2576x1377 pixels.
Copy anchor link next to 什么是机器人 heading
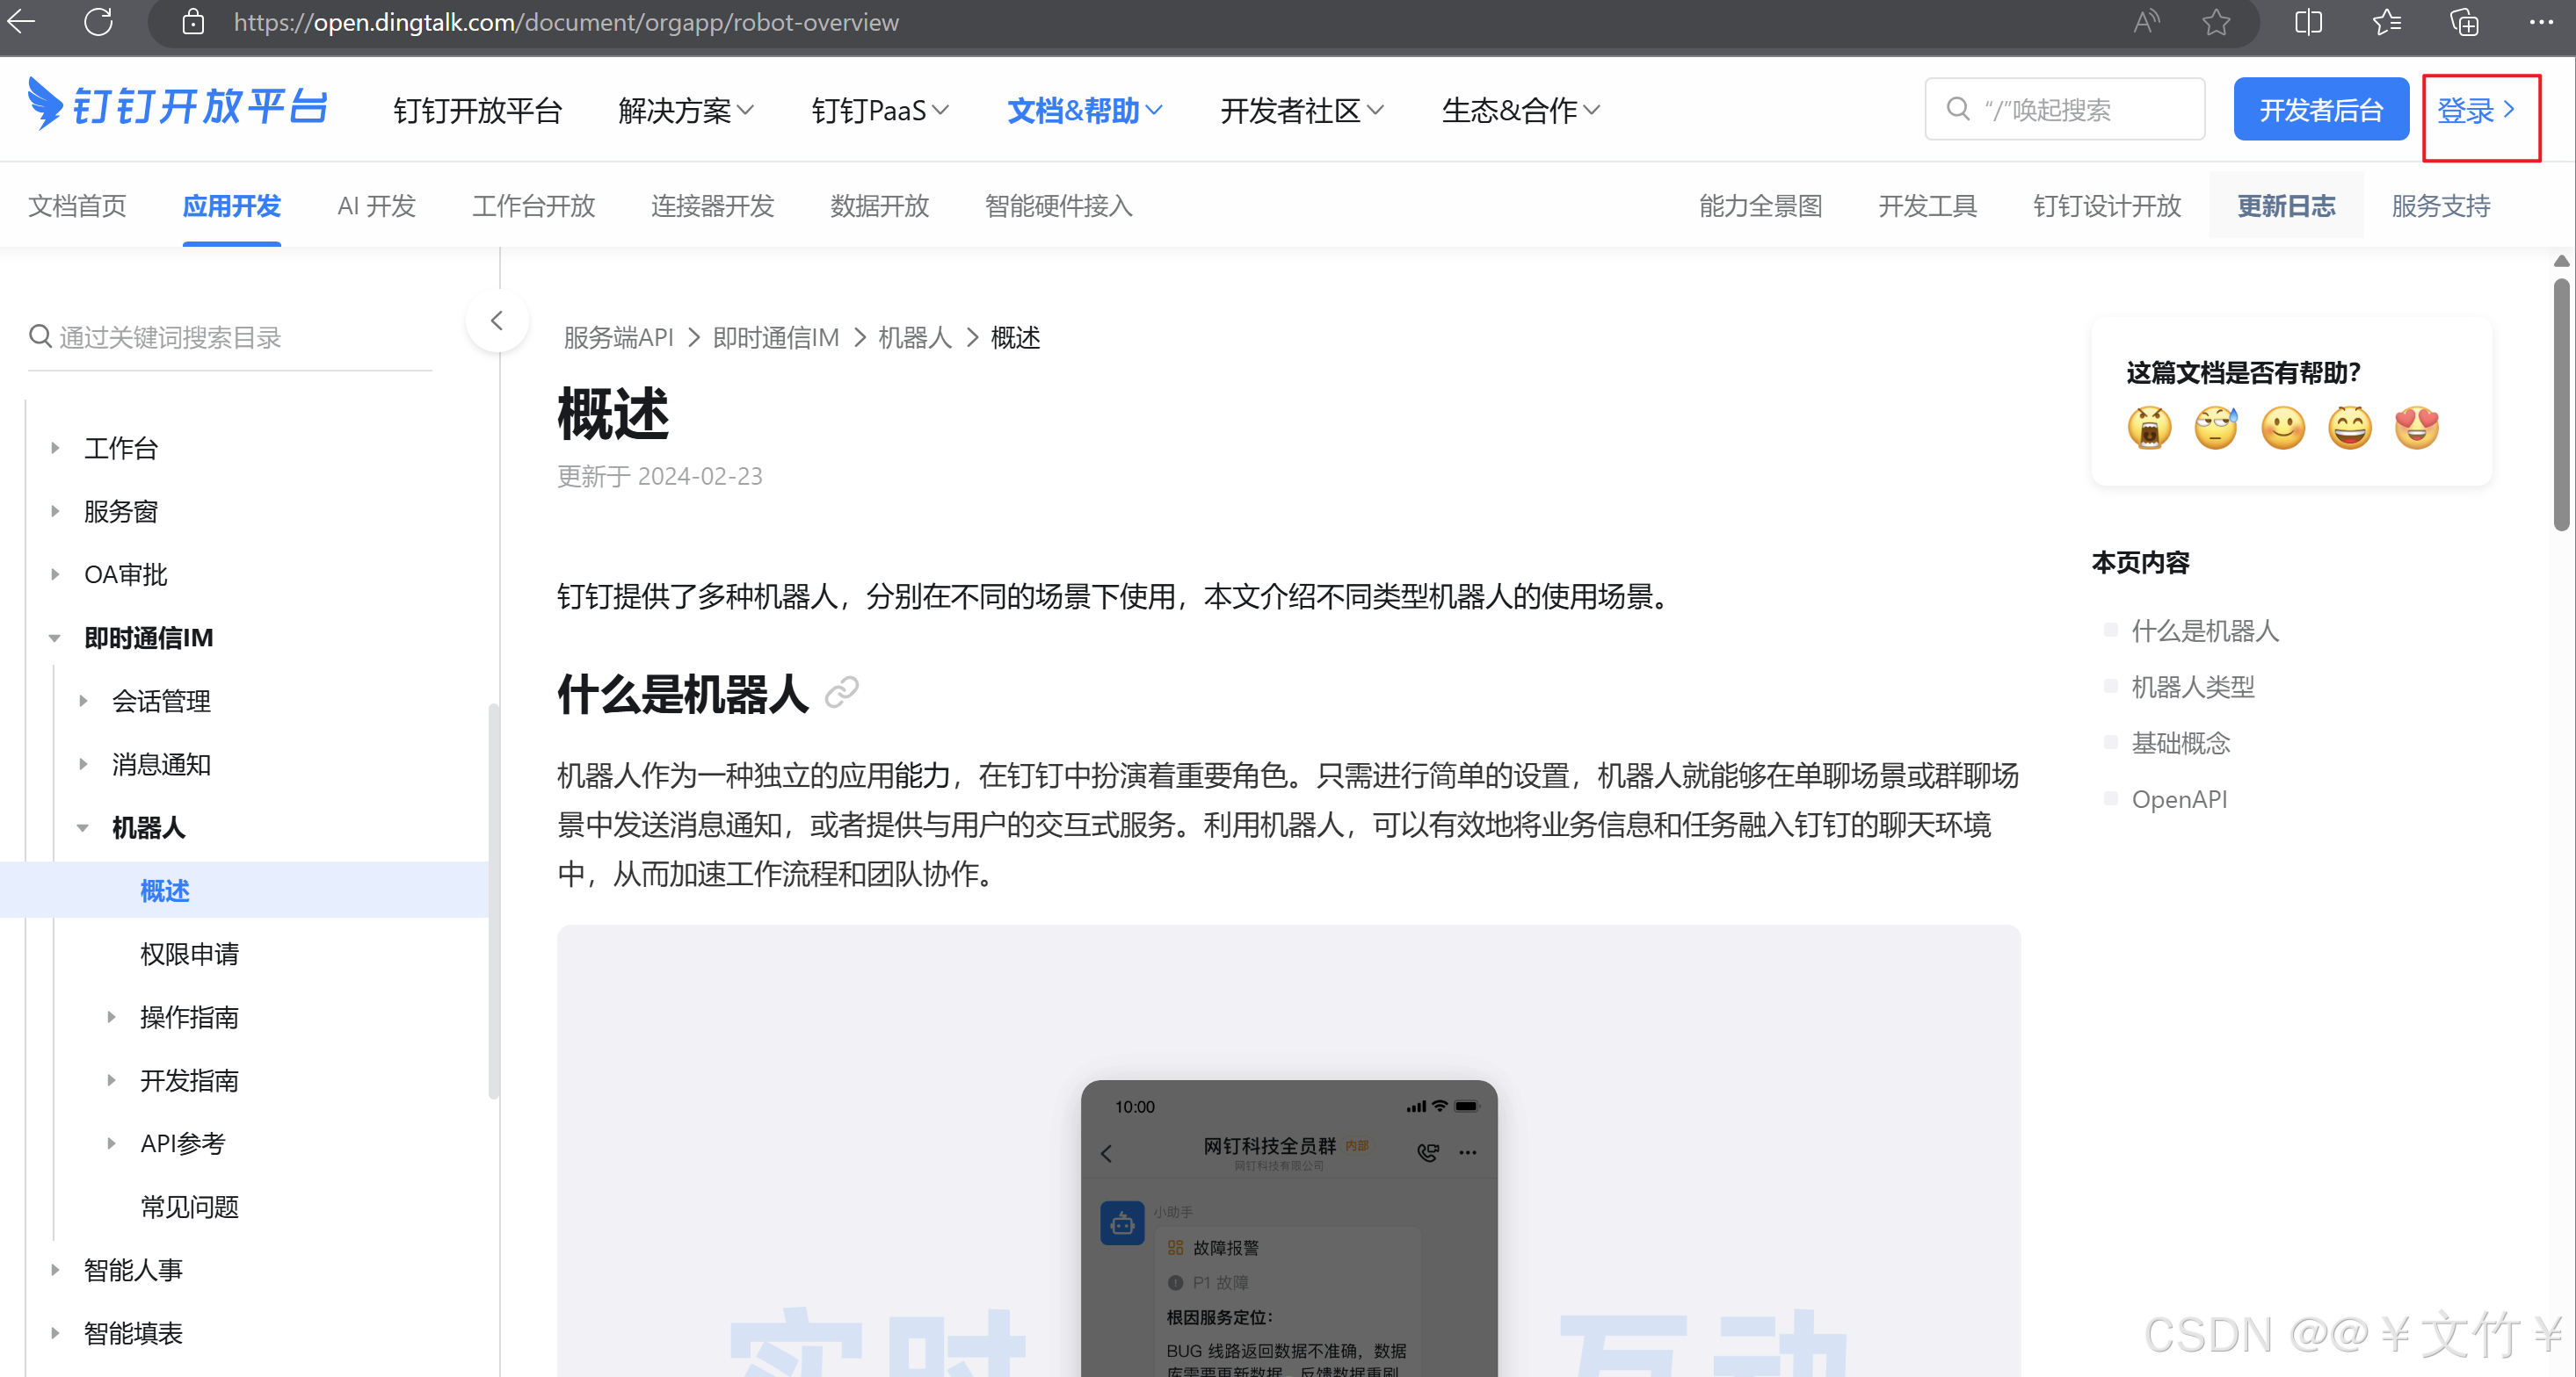[841, 693]
